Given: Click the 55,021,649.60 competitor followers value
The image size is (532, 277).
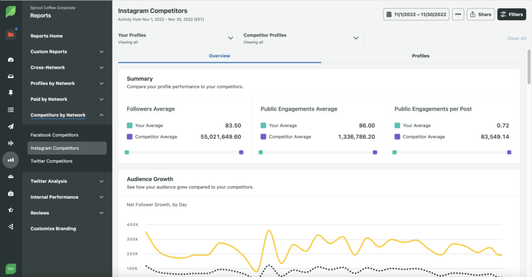Looking at the screenshot, I should pos(220,137).
